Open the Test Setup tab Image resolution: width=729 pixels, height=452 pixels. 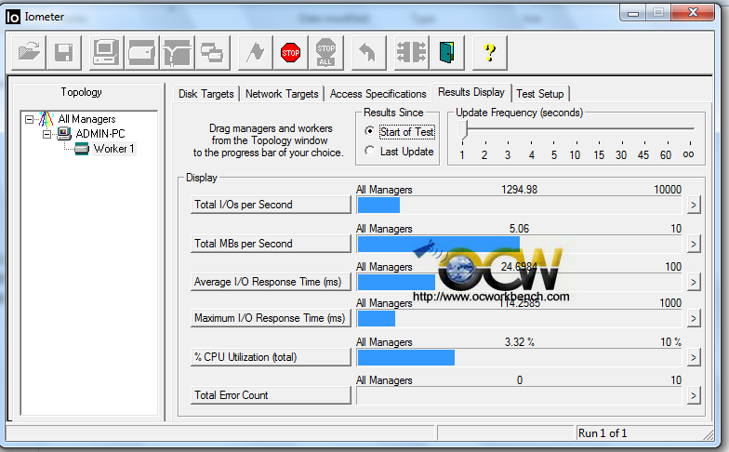[539, 94]
